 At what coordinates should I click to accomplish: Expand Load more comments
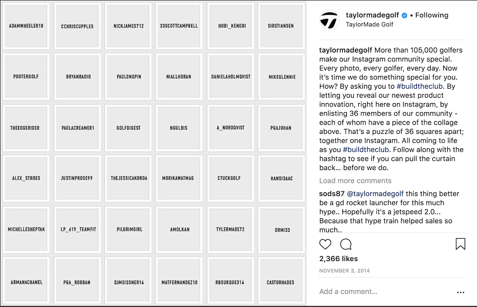point(355,181)
